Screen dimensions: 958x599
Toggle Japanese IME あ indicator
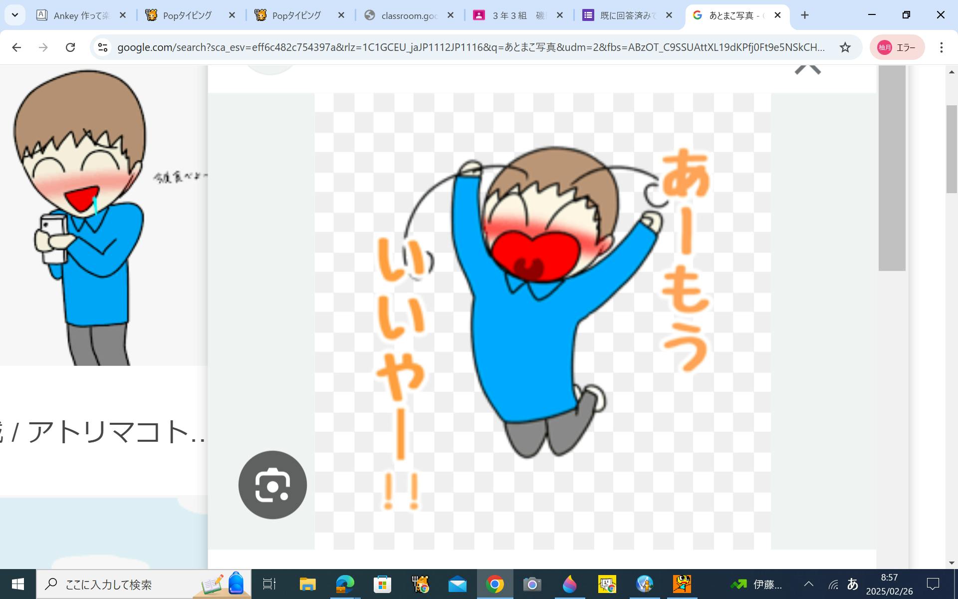(x=852, y=584)
